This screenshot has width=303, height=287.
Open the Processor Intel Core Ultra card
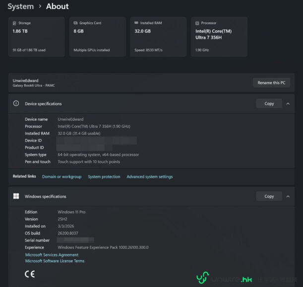click(219, 37)
